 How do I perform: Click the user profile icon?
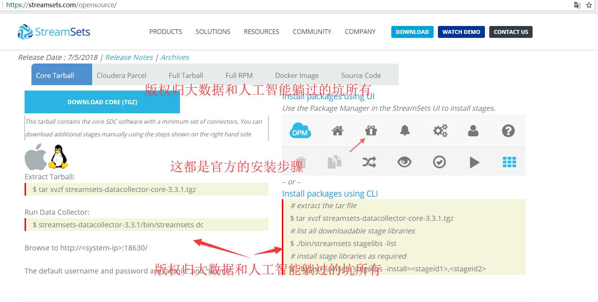[x=473, y=131]
